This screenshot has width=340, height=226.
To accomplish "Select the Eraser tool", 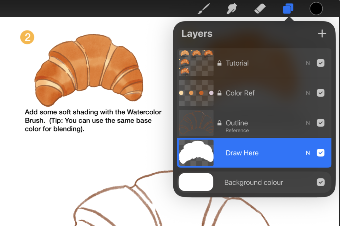I will click(x=260, y=9).
